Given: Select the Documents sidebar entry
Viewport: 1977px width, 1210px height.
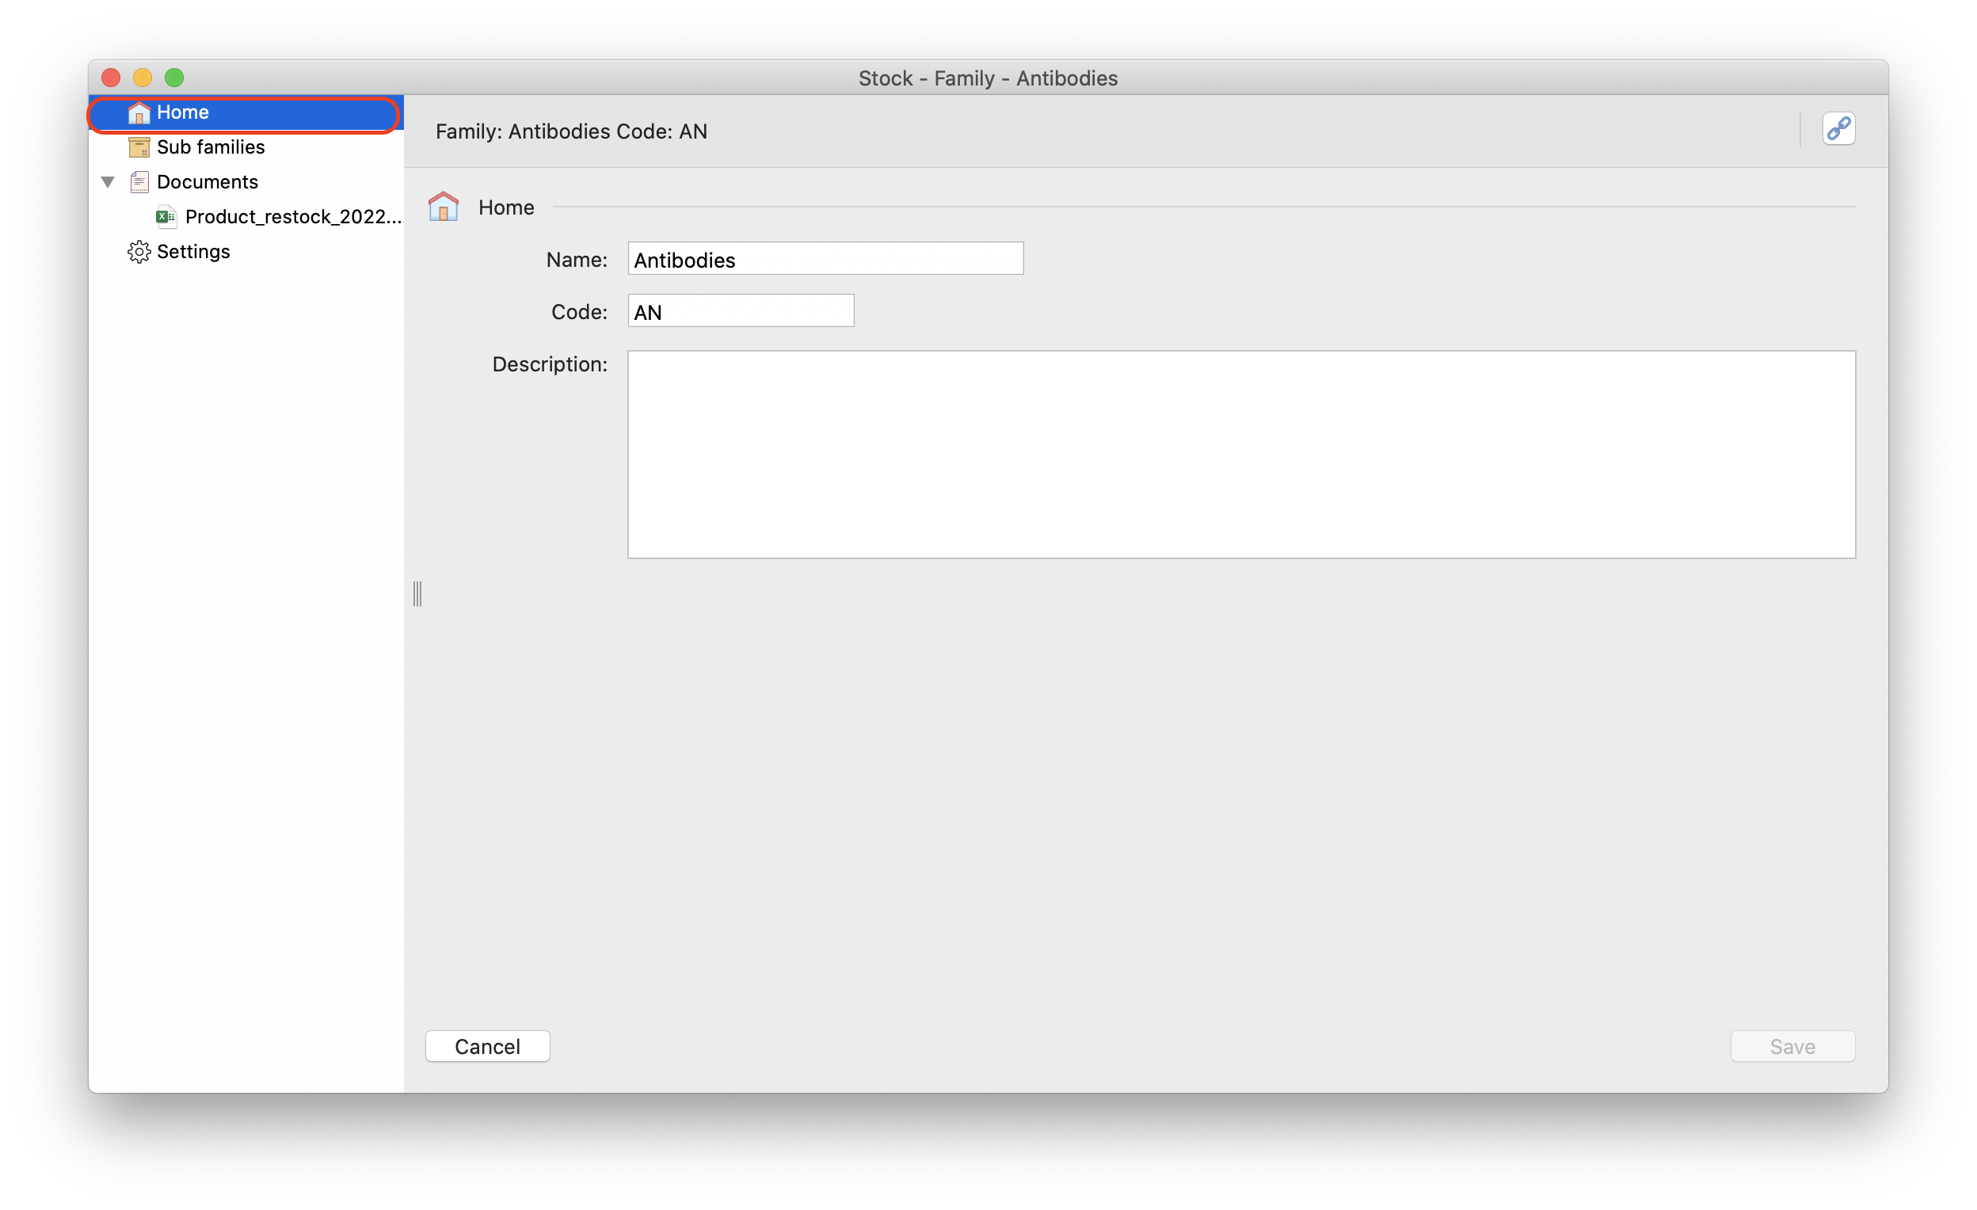Looking at the screenshot, I should [x=246, y=182].
